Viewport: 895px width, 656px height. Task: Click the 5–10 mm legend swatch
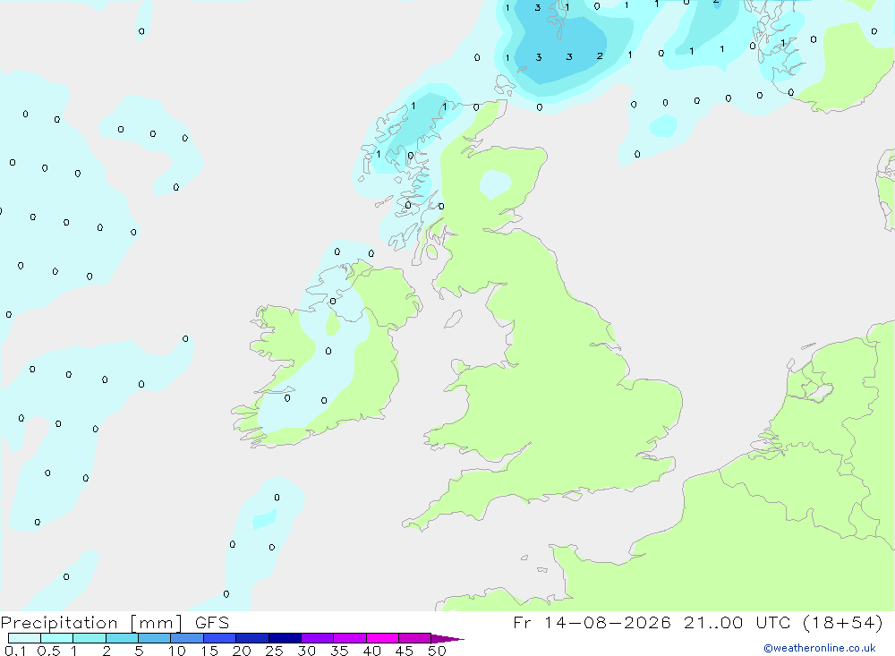154,638
